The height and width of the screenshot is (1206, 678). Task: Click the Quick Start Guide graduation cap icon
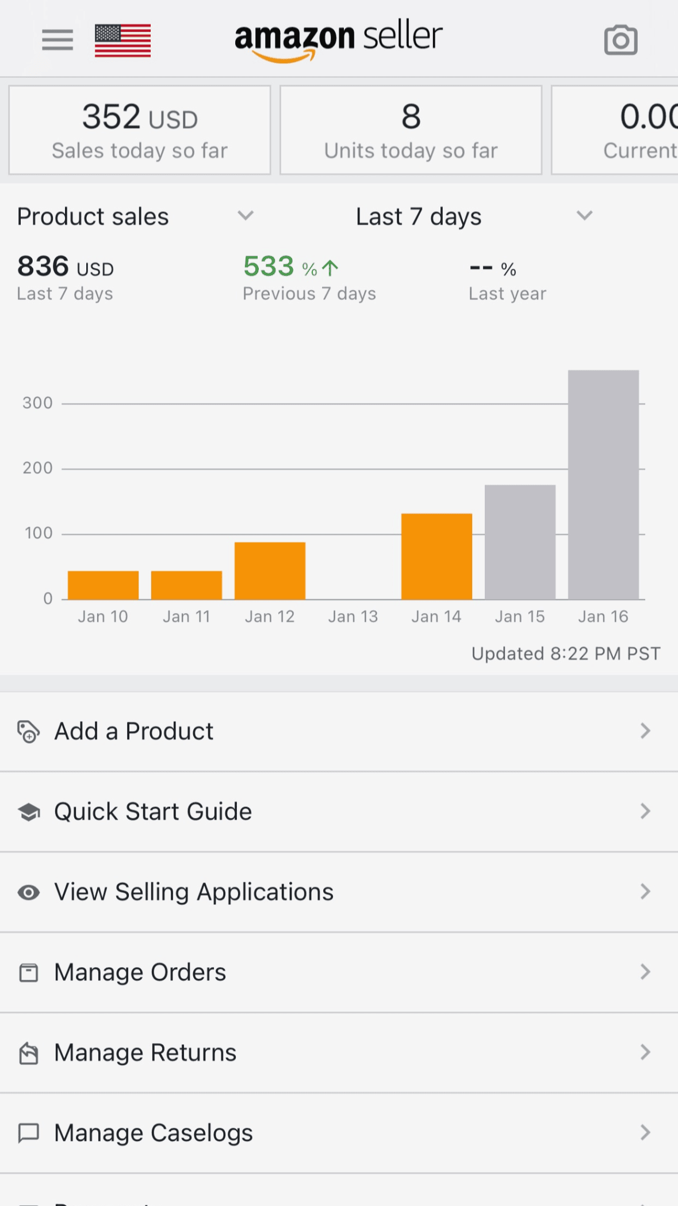29,812
